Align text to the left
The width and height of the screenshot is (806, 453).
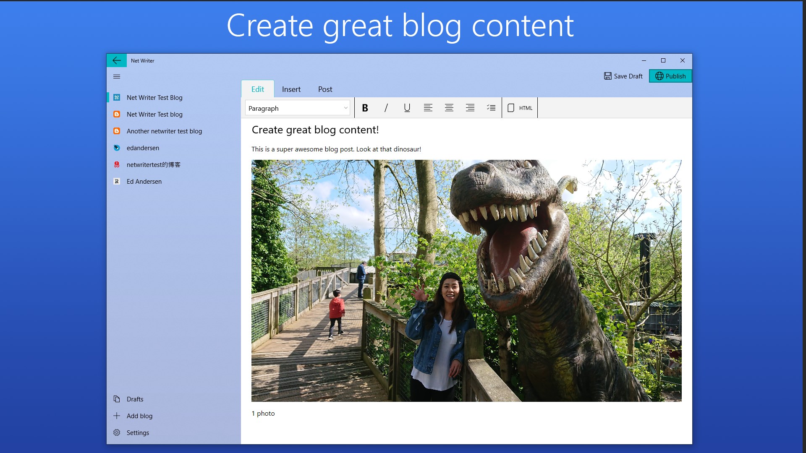[428, 108]
